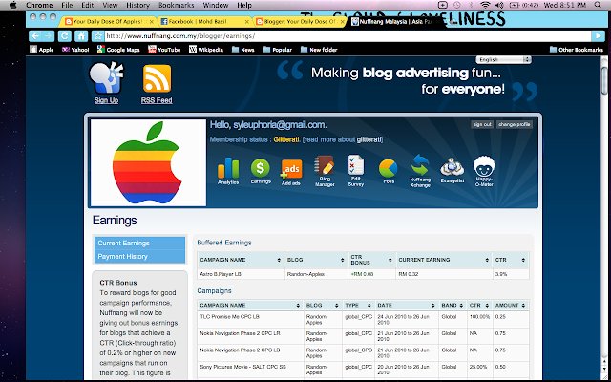This screenshot has height=382, width=611.
Task: Open the Apple bookmark
Action: 42,50
